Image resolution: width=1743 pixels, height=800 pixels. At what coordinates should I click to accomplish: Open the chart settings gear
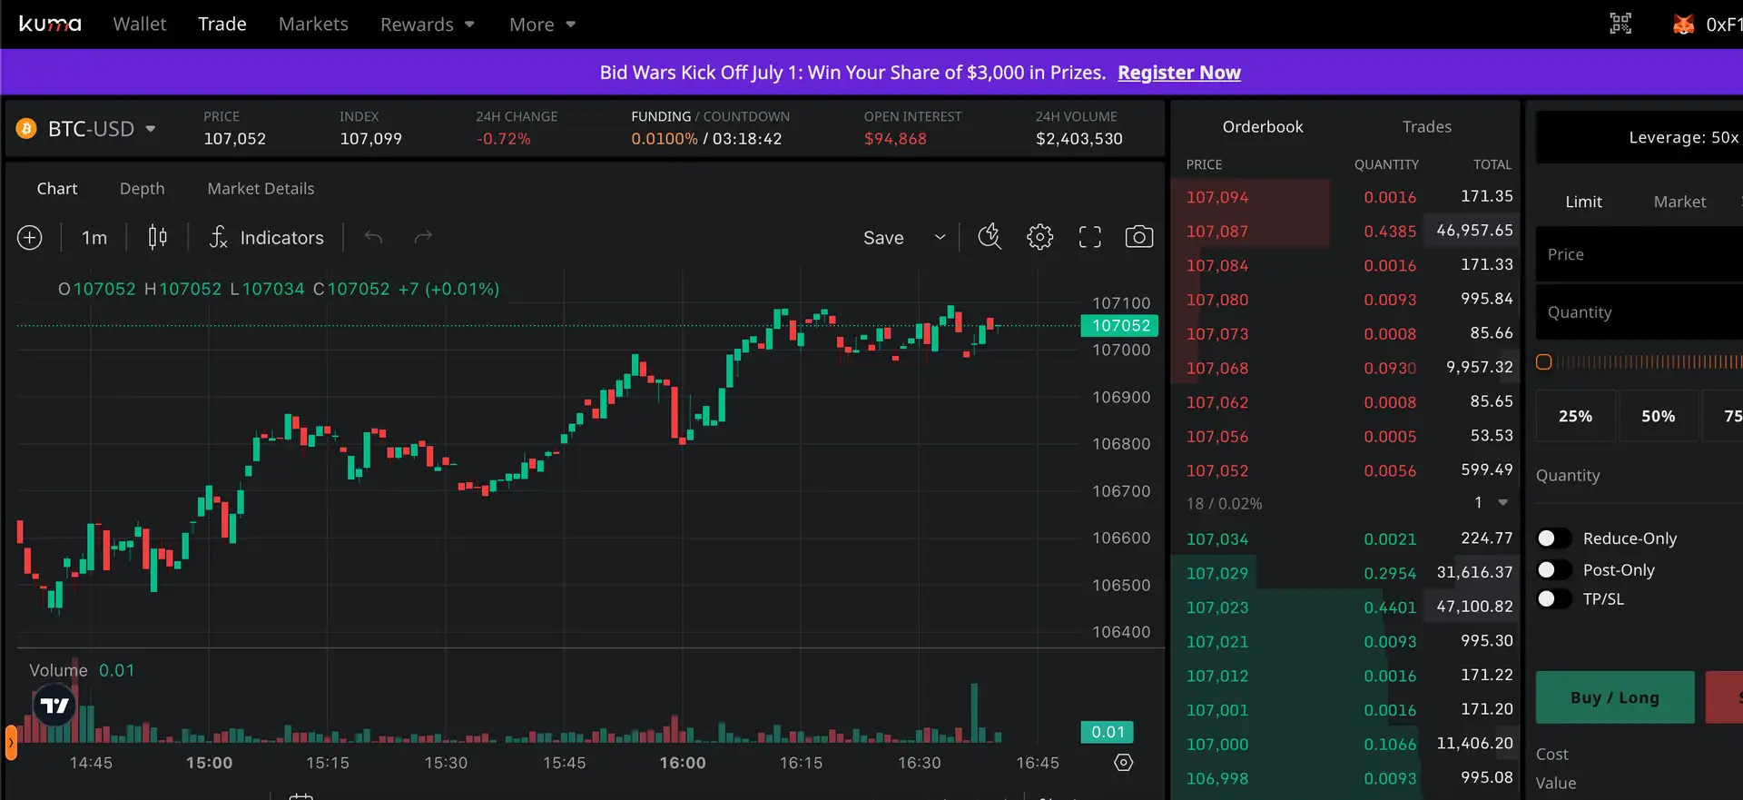point(1039,238)
